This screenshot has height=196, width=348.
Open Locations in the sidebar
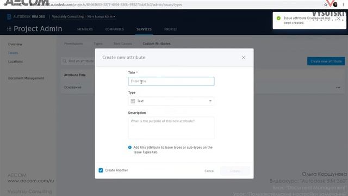coord(15,62)
